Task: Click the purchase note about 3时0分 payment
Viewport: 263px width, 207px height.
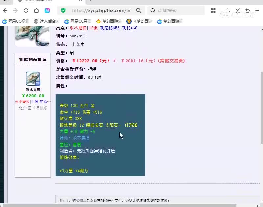Action: (x=114, y=201)
